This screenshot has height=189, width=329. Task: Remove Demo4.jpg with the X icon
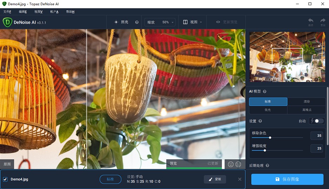point(240,179)
